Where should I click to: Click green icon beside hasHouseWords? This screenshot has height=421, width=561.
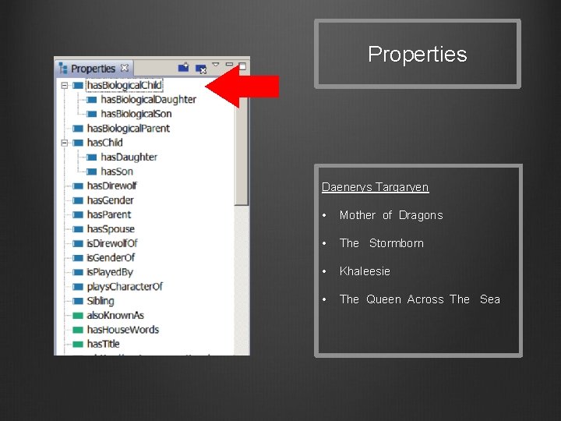(78, 330)
